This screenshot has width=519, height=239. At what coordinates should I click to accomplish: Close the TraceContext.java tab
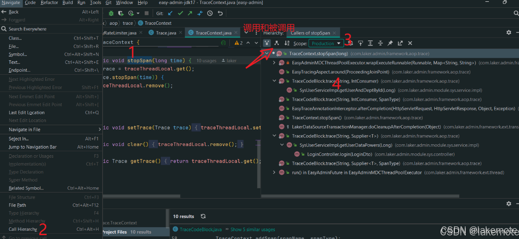236,33
